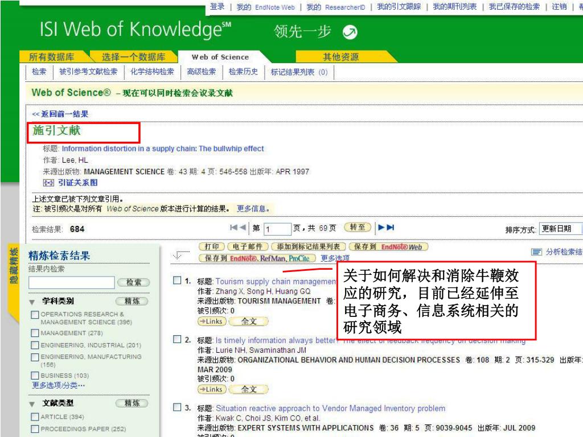Open 检索 search submenu
This screenshot has width=583, height=437.
[39, 71]
